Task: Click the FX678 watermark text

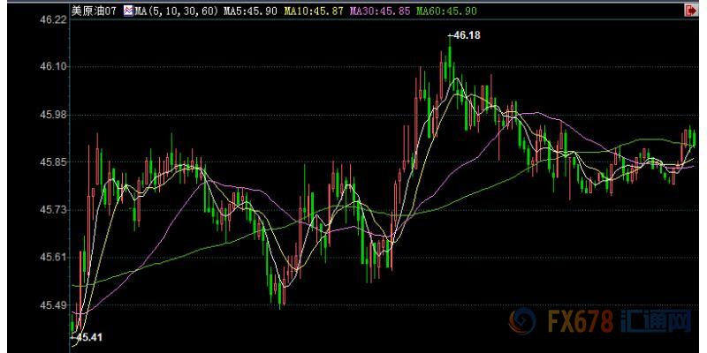Action: pyautogui.click(x=580, y=322)
